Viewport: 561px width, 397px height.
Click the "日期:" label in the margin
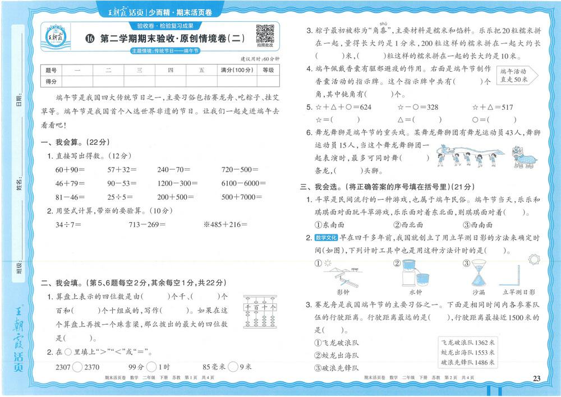(x=19, y=99)
